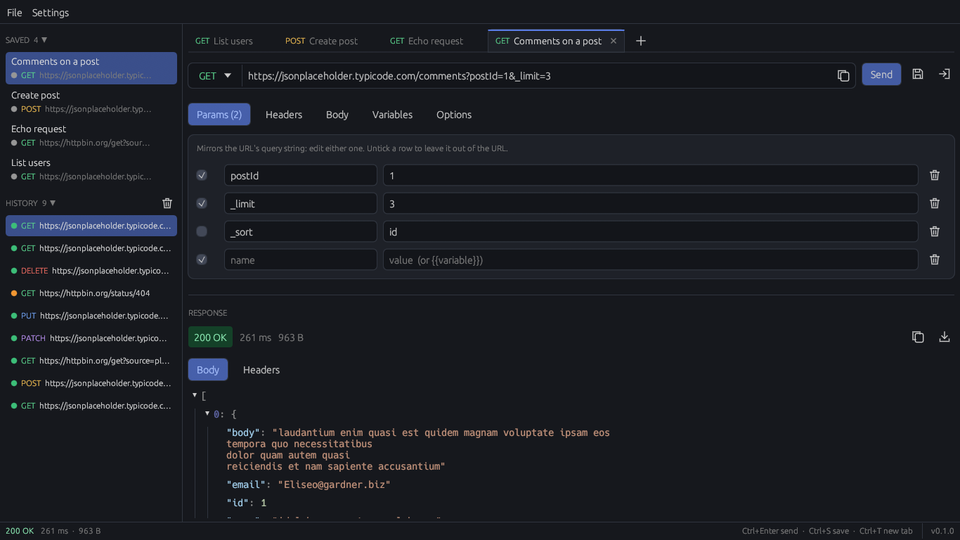The height and width of the screenshot is (540, 960).
Task: Copy the response body icon
Action: click(918, 337)
